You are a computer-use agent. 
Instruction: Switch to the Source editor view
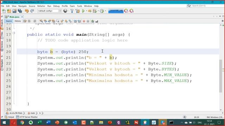click(x=9, y=21)
